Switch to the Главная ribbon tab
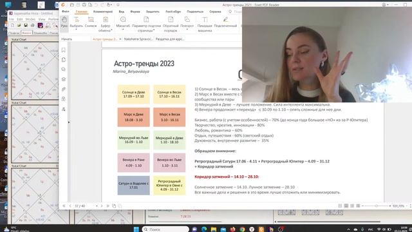 82,12
